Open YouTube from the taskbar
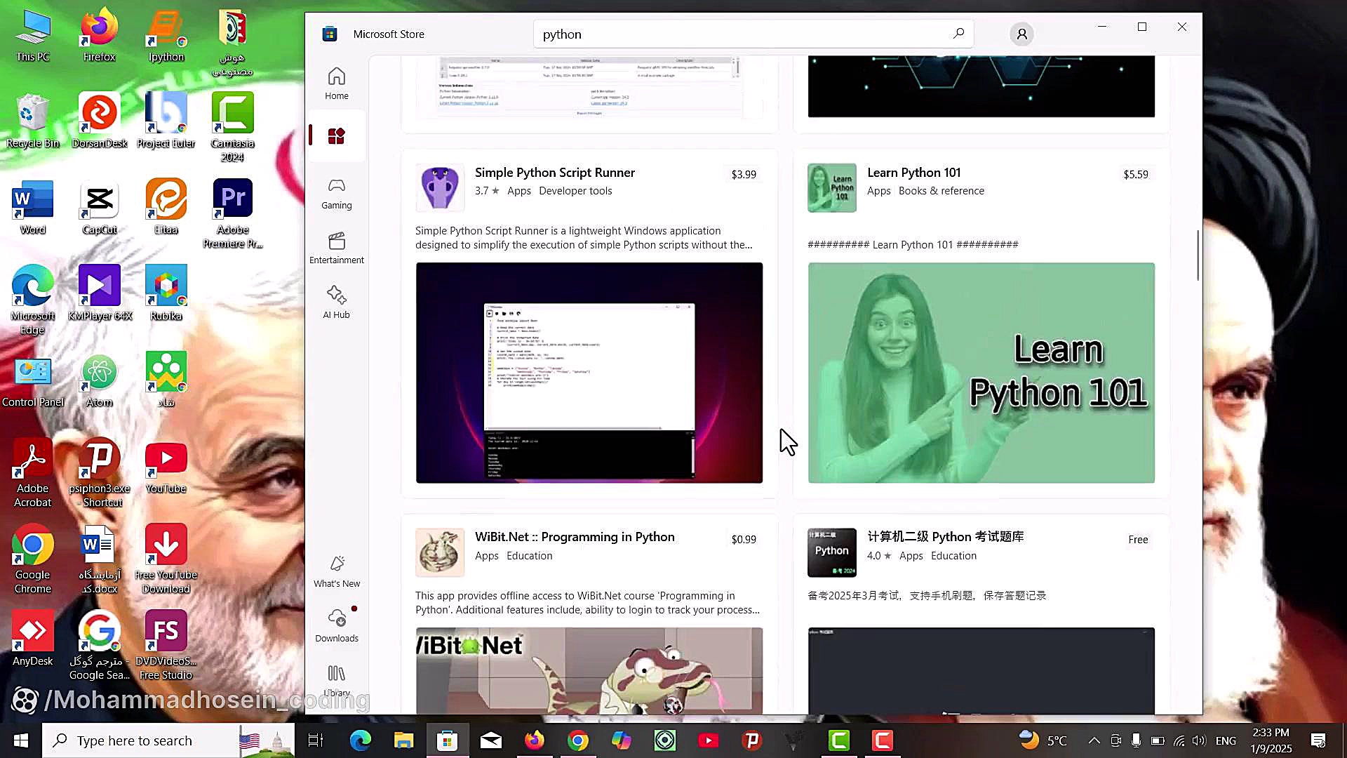 pyautogui.click(x=708, y=740)
